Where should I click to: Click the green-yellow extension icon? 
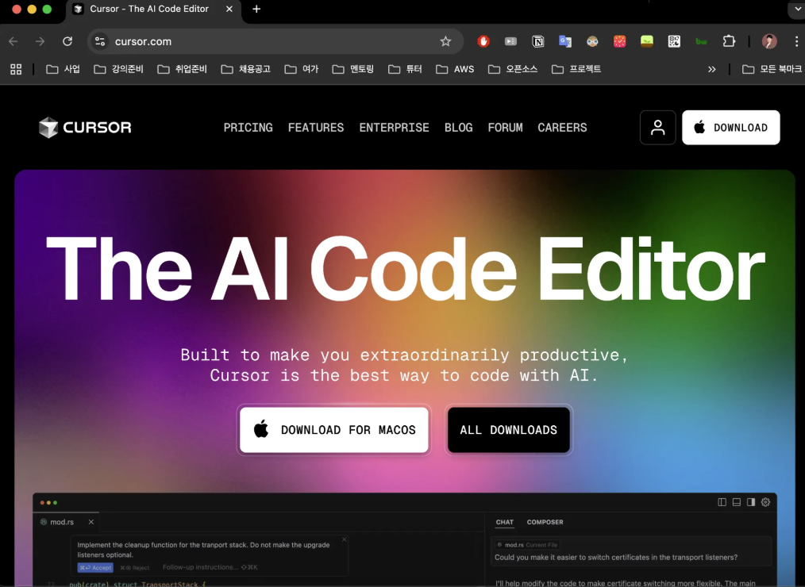tap(647, 41)
